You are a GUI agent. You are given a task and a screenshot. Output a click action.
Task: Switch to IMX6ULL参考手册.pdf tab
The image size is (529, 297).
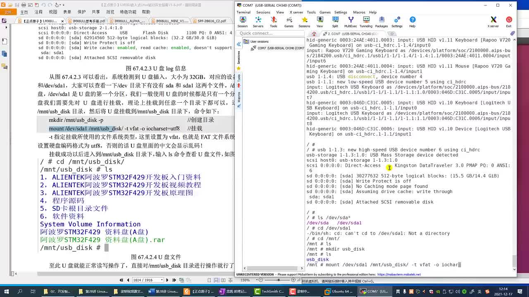pos(86,21)
